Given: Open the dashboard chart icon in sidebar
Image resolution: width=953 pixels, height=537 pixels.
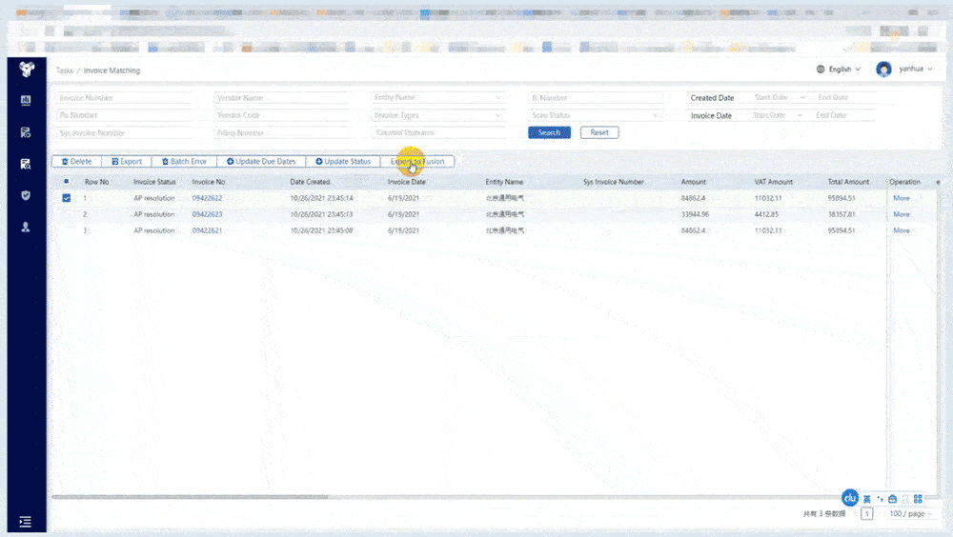Looking at the screenshot, I should [26, 101].
